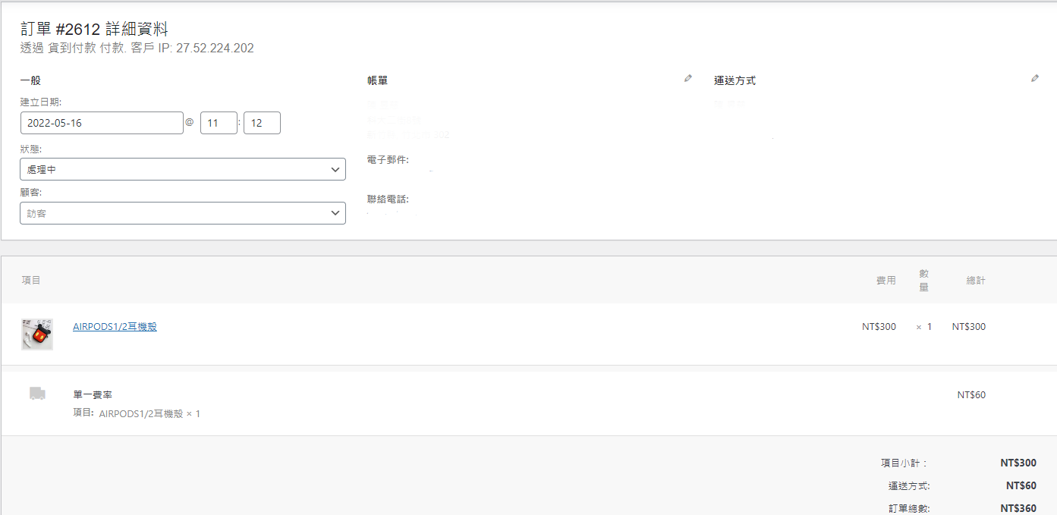Open the order status dropdown (處理中)
Image resolution: width=1057 pixels, height=515 pixels.
183,169
